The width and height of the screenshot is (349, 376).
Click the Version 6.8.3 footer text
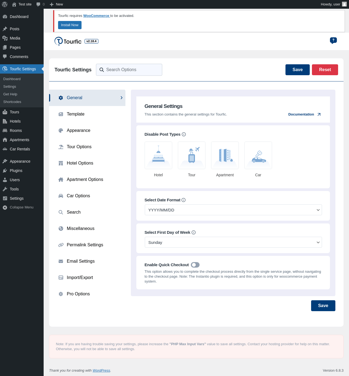coord(333,371)
